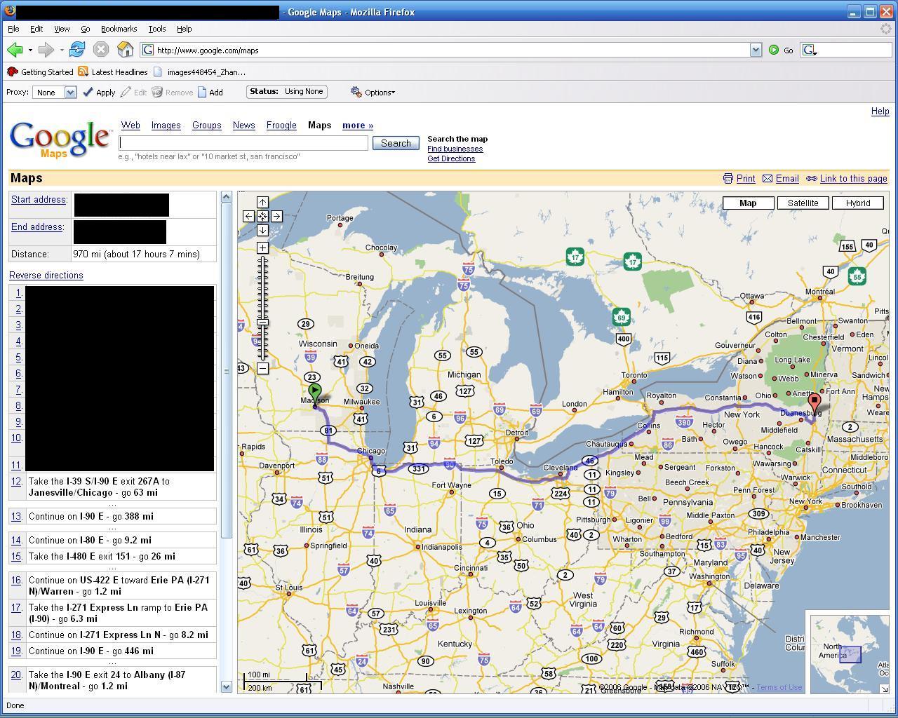Click the browser Forward arrow
The image size is (898, 718).
click(x=46, y=50)
